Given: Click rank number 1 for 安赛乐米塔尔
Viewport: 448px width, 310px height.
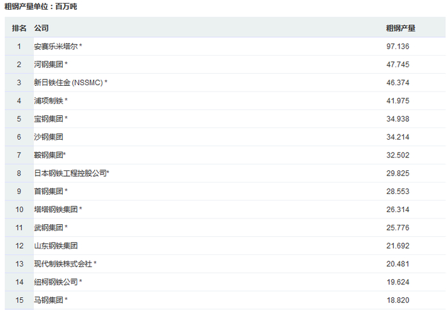Looking at the screenshot, I should pyautogui.click(x=19, y=46).
